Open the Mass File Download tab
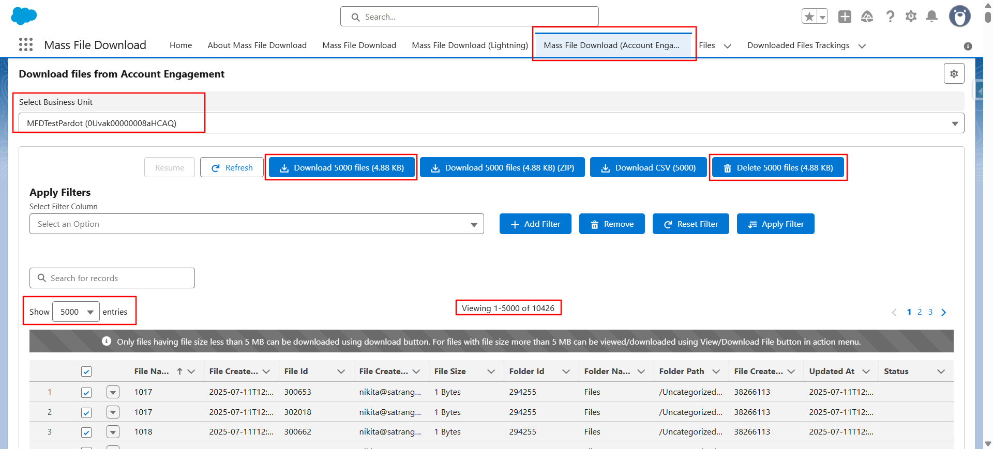 click(359, 45)
